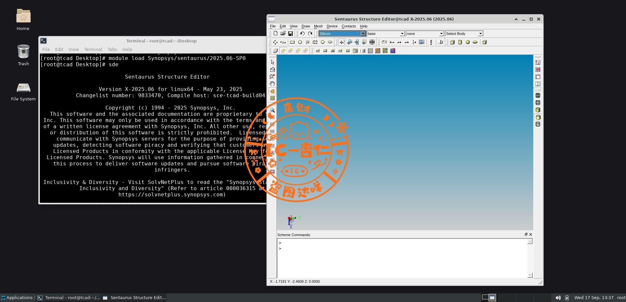The height and width of the screenshot is (302, 626).
Task: Pick the arrow Select tool in side toolbar
Action: 273,62
